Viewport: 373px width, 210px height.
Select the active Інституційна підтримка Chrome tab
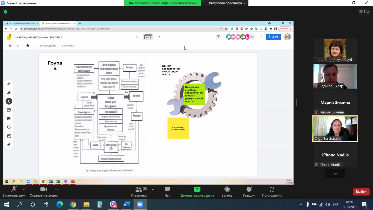pos(58,24)
